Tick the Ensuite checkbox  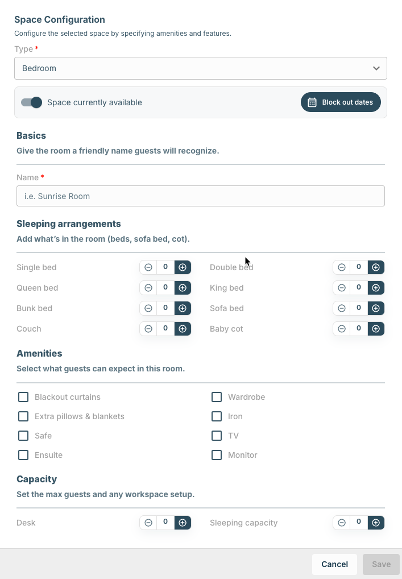[23, 455]
